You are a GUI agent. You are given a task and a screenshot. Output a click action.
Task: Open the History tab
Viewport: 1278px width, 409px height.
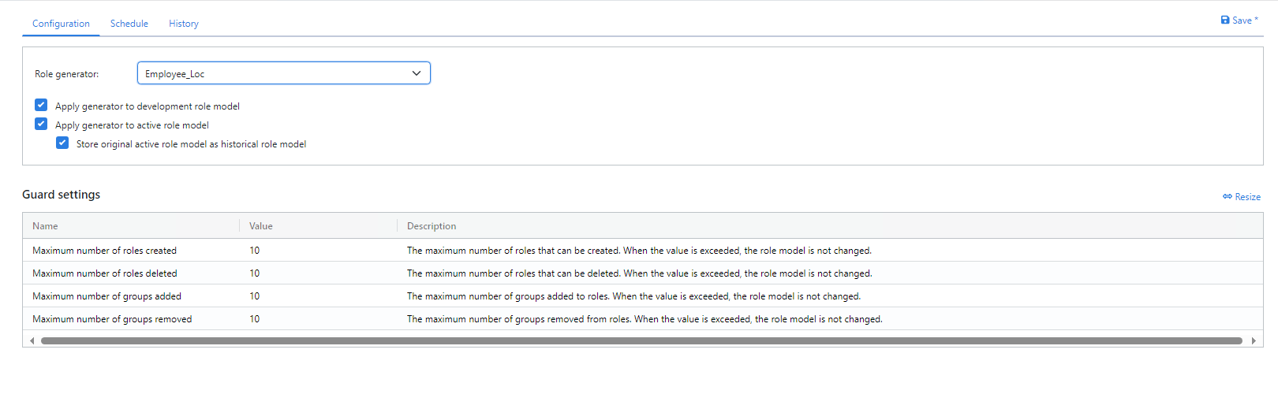coord(183,24)
